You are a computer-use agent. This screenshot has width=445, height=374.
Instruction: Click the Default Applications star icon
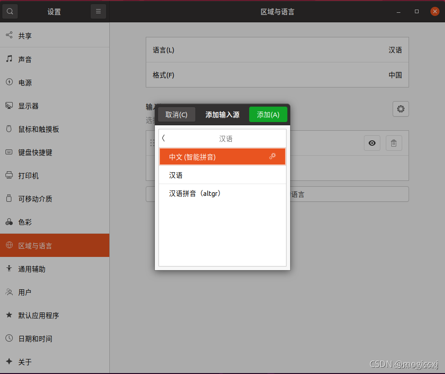(x=9, y=315)
